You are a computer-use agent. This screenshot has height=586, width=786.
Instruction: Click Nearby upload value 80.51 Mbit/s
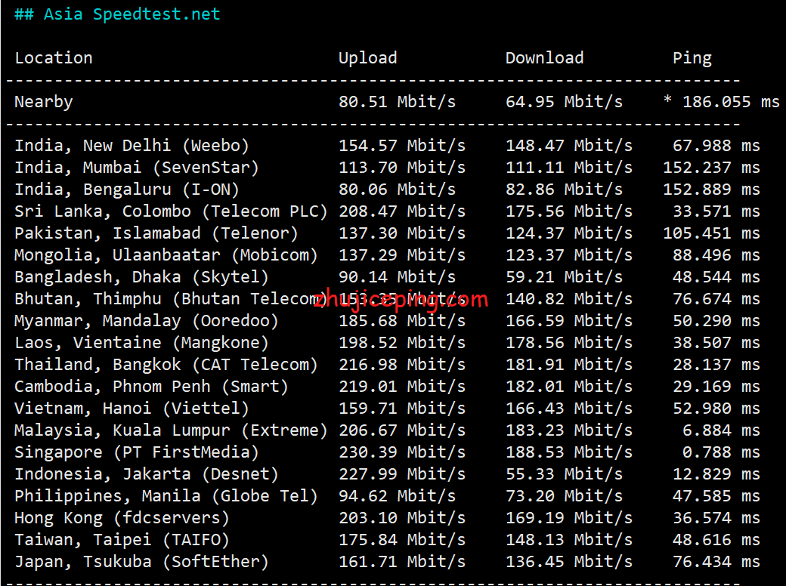(x=397, y=102)
